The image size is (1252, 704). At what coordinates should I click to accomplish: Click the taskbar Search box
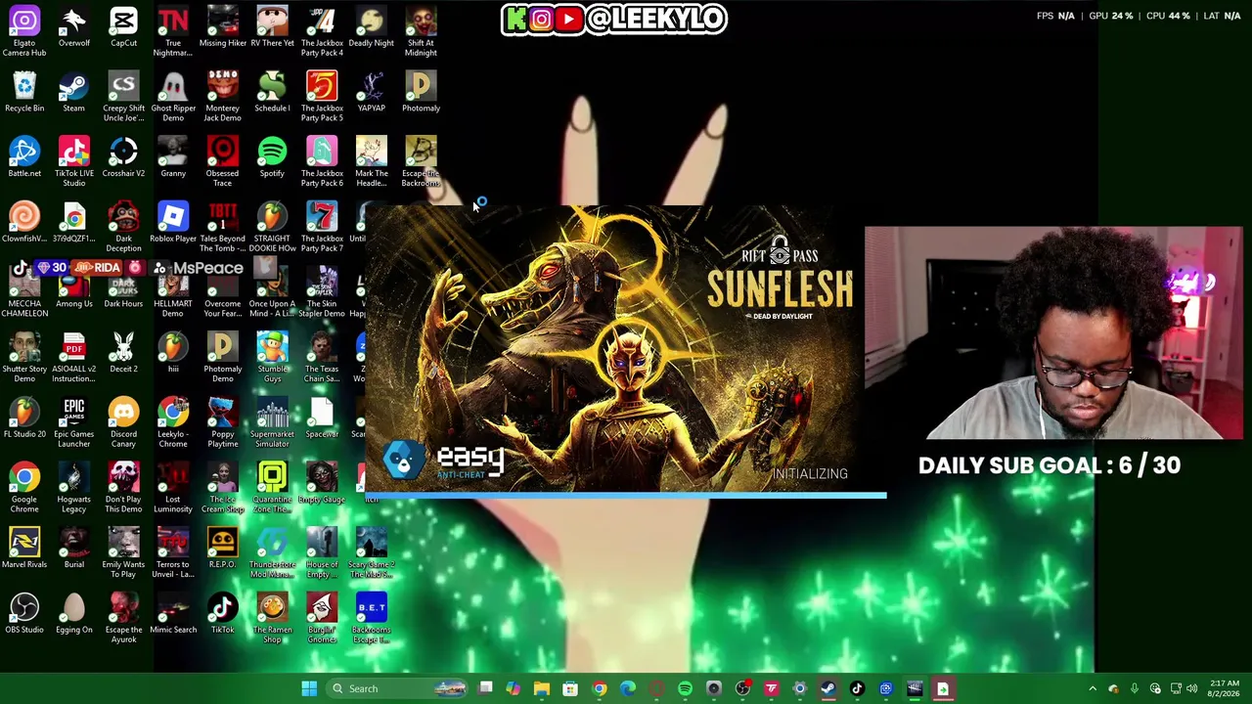point(398,688)
